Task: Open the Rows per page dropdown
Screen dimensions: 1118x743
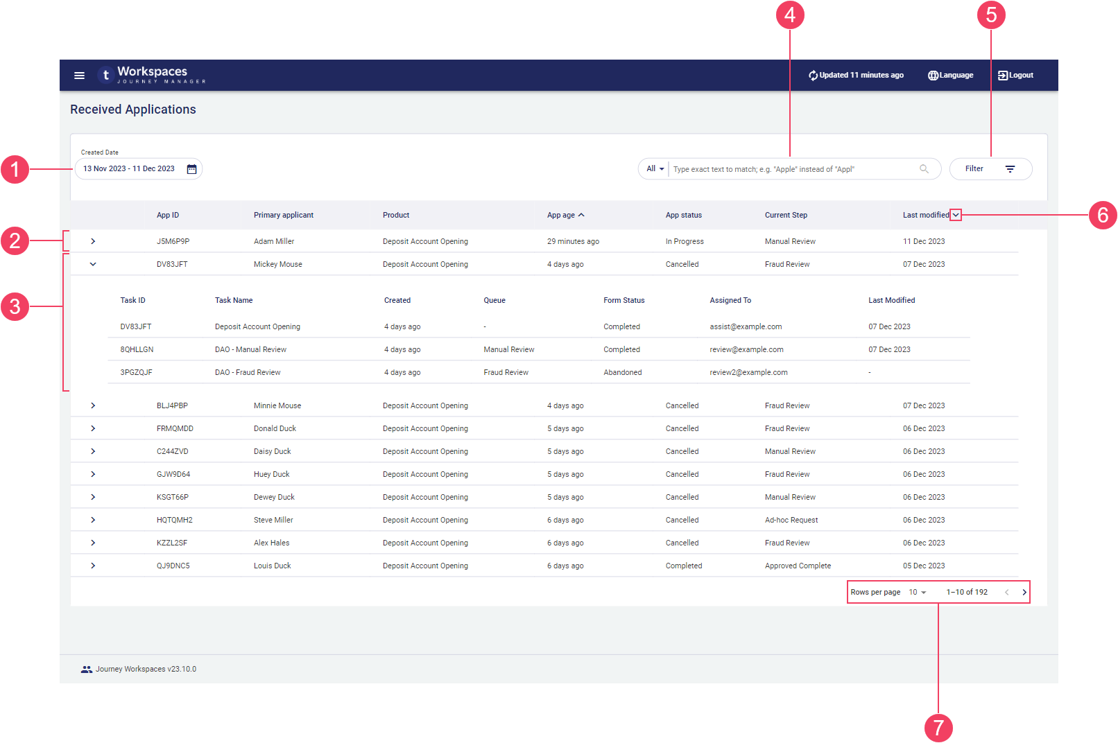Action: [x=918, y=593]
